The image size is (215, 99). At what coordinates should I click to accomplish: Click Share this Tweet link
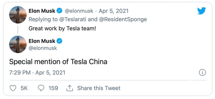[99, 88]
